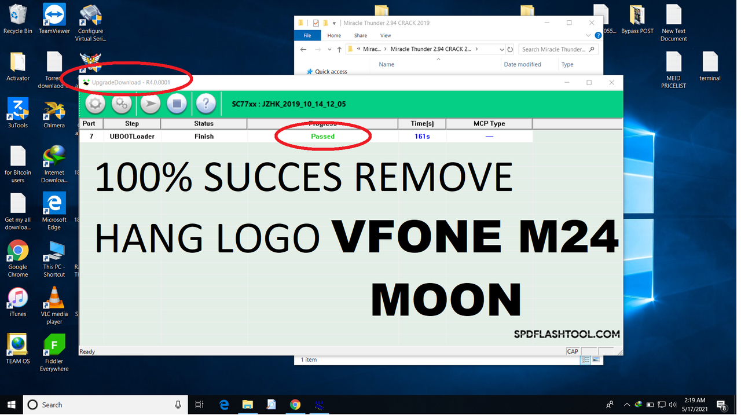The height and width of the screenshot is (415, 741).
Task: Sort by Type column in Explorer
Action: [x=567, y=64]
